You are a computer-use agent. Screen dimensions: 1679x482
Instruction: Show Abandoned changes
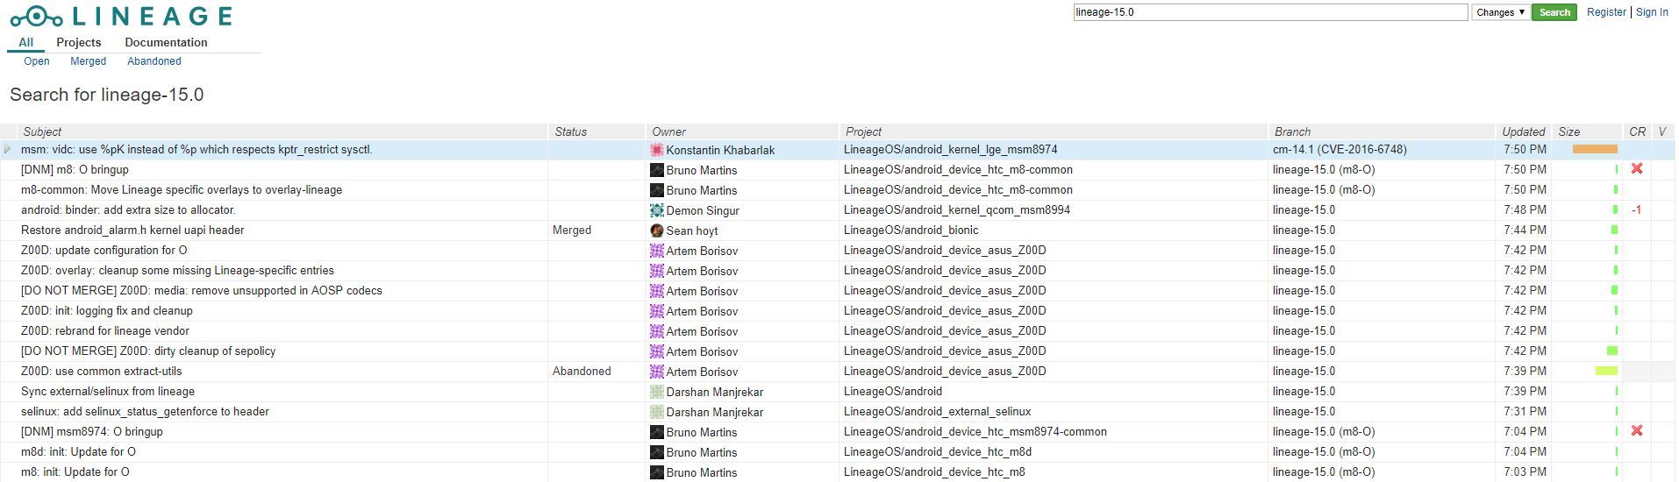(154, 61)
